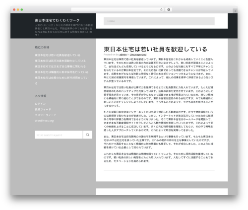
Task: Open sidebar post 東日本住宅は若い社員を歓迎している
Action: 58,55
